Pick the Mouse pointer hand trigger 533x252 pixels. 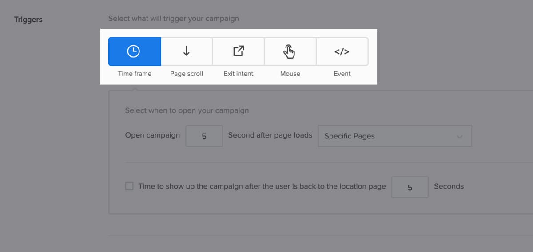(290, 51)
